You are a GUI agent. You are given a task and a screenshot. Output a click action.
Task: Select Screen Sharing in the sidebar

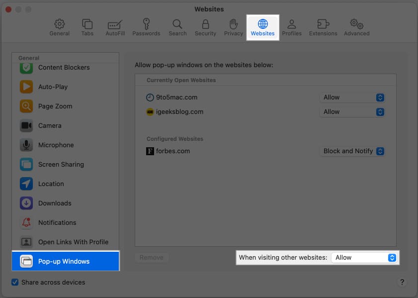click(66, 164)
